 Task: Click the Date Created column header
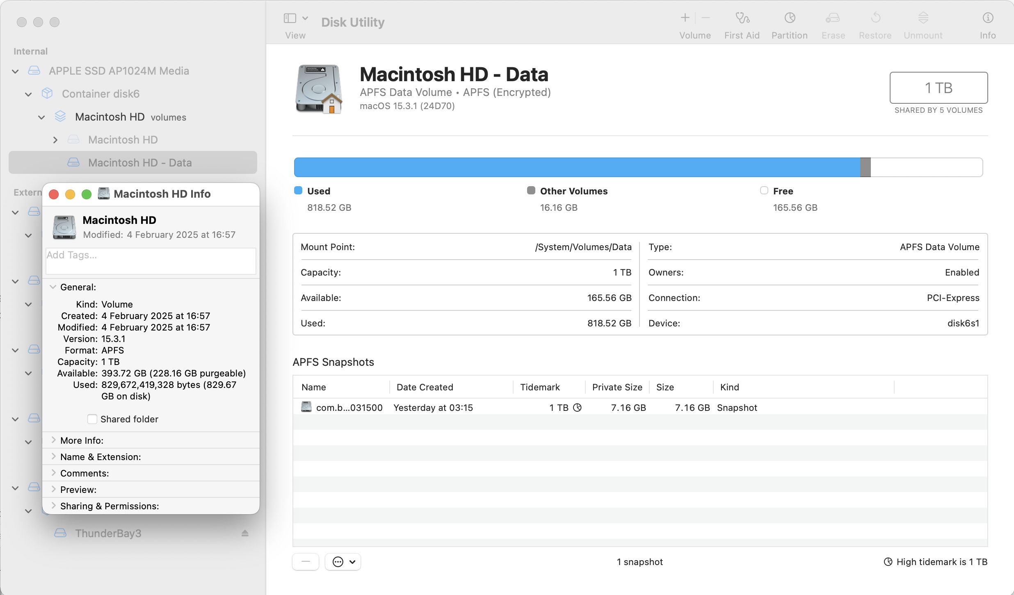[x=425, y=387]
